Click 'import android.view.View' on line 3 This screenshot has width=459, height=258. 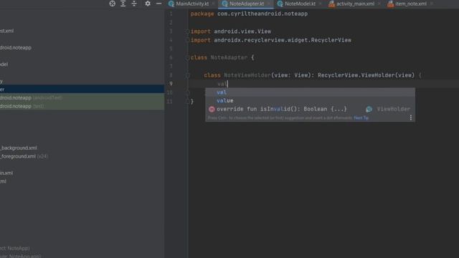pos(231,32)
